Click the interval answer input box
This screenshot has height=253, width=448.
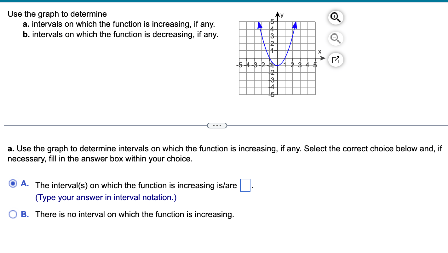(245, 185)
